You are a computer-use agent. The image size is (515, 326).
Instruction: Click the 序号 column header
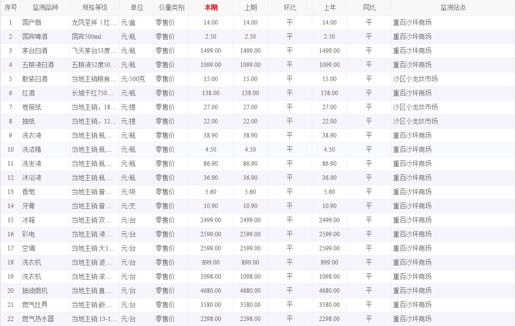pyautogui.click(x=10, y=8)
